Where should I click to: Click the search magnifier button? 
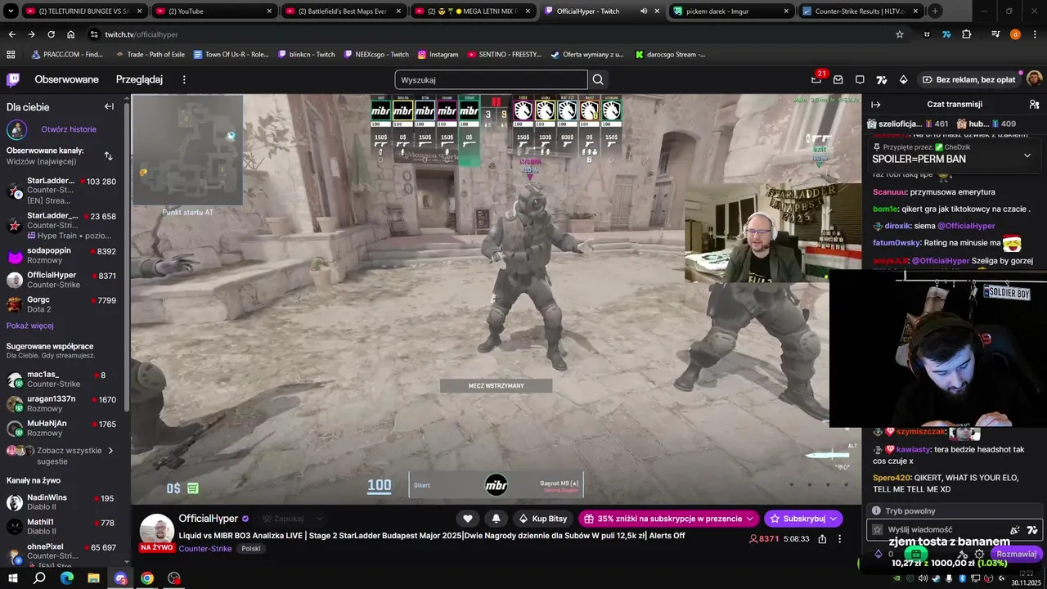(598, 79)
